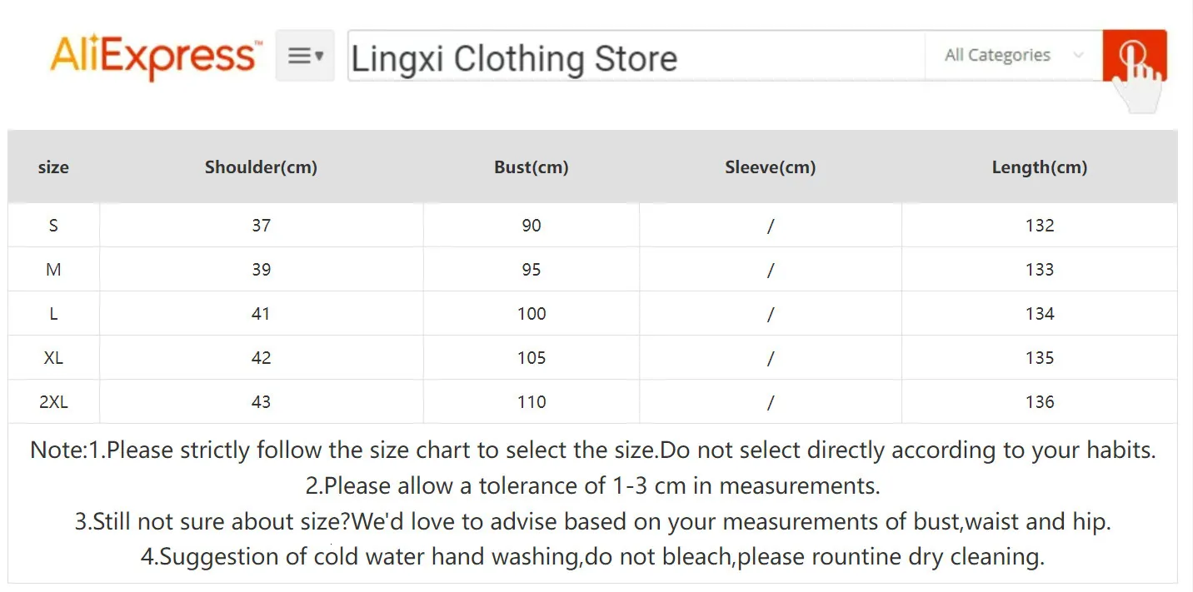
Task: Click the AliExpress logo
Action: pyautogui.click(x=155, y=56)
